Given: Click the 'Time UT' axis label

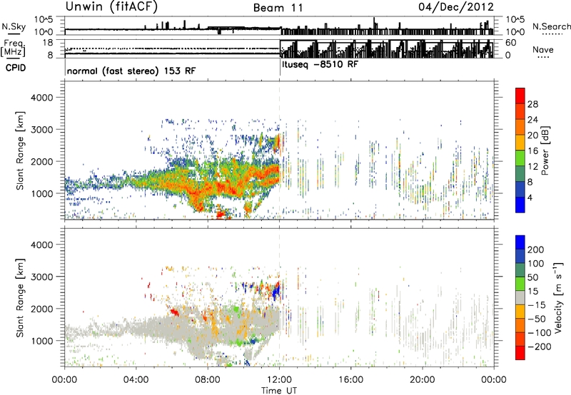Looking at the screenshot, I should click(279, 391).
